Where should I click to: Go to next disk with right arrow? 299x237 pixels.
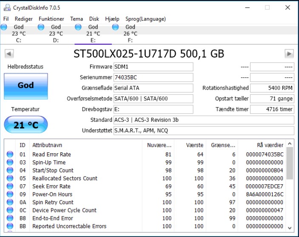pos(289,54)
